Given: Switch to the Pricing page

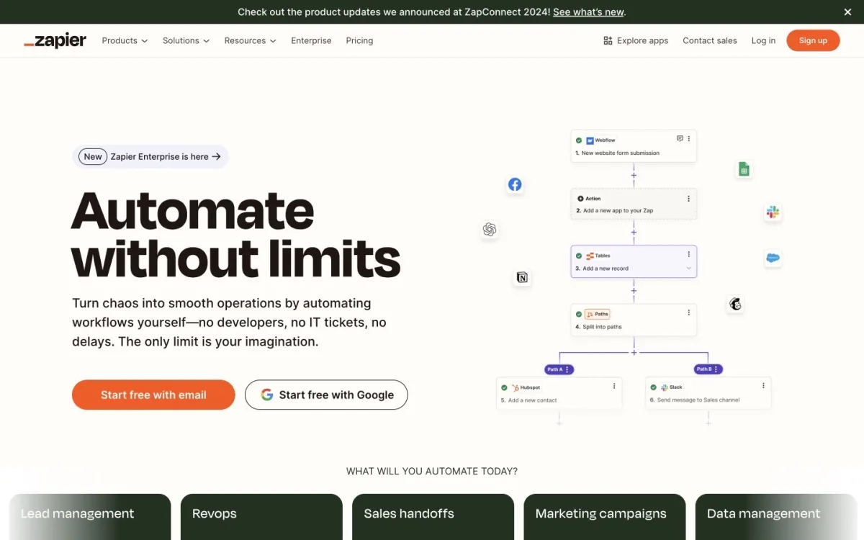Looking at the screenshot, I should coord(359,40).
